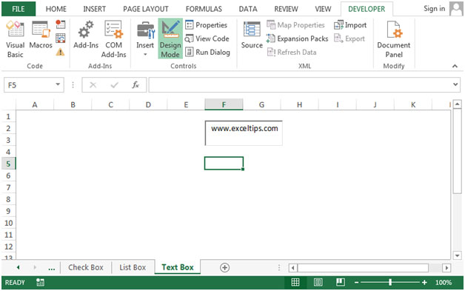Open the Add-Ins gear button
The image size is (465, 291).
(86, 35)
